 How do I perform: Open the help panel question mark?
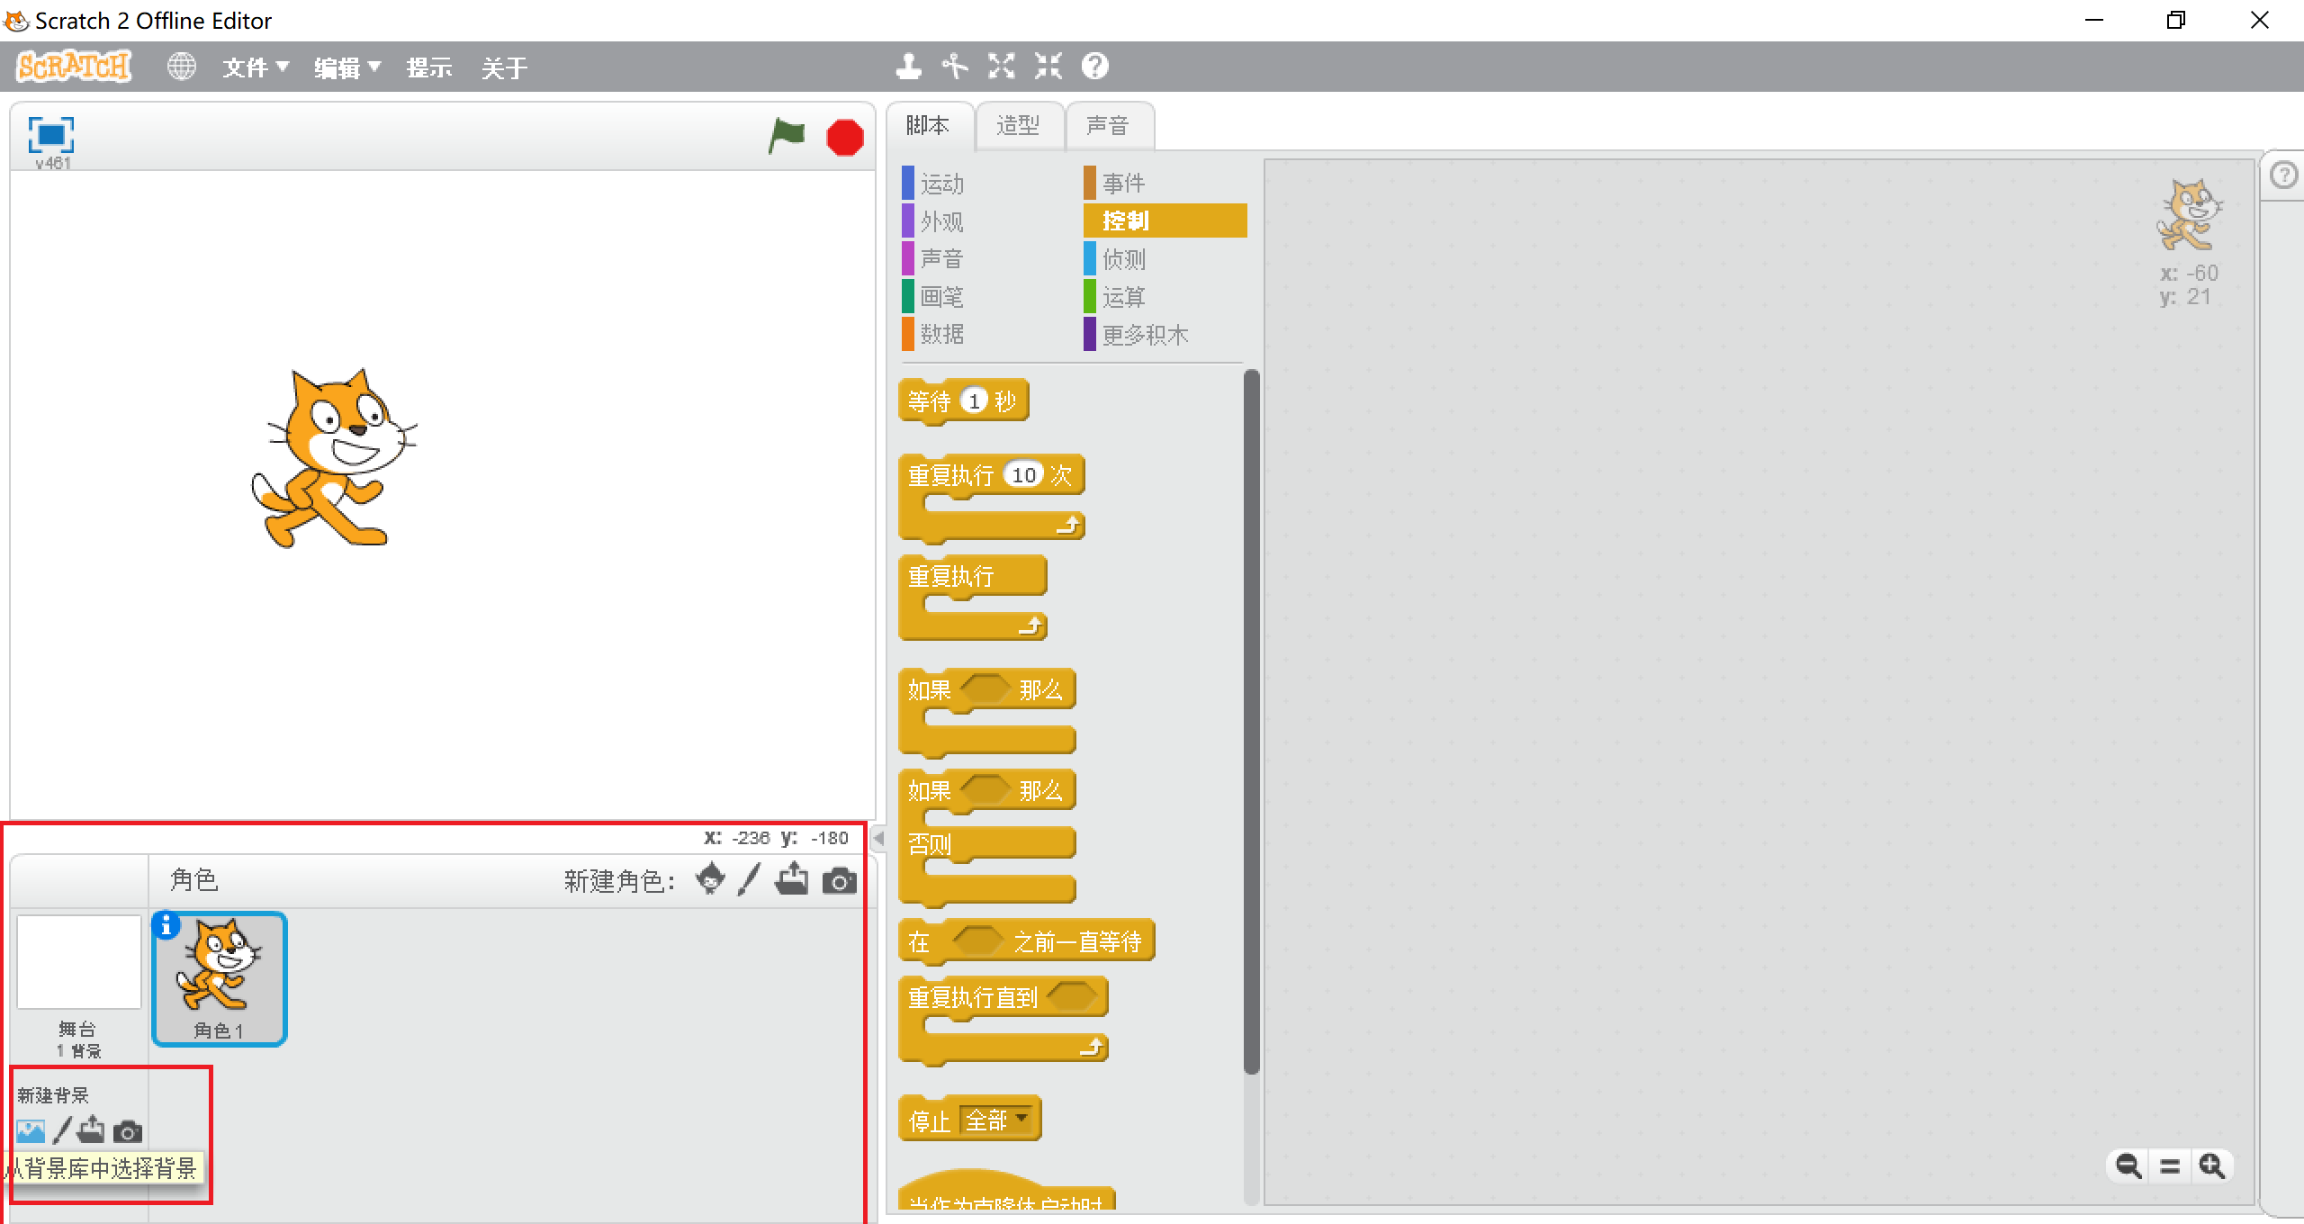(2284, 175)
